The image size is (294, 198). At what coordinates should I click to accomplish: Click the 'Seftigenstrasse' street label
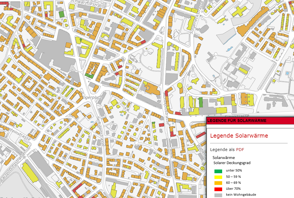coord(100,131)
